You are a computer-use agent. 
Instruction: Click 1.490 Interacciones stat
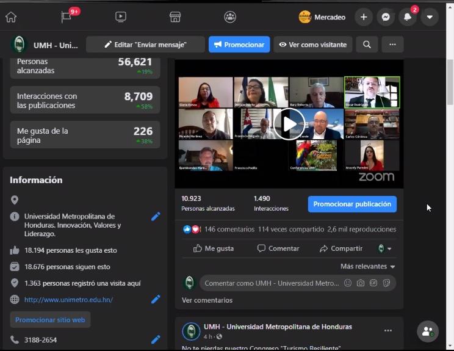(271, 203)
